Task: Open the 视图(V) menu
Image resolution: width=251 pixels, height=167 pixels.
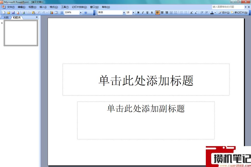Action: (x=32, y=7)
